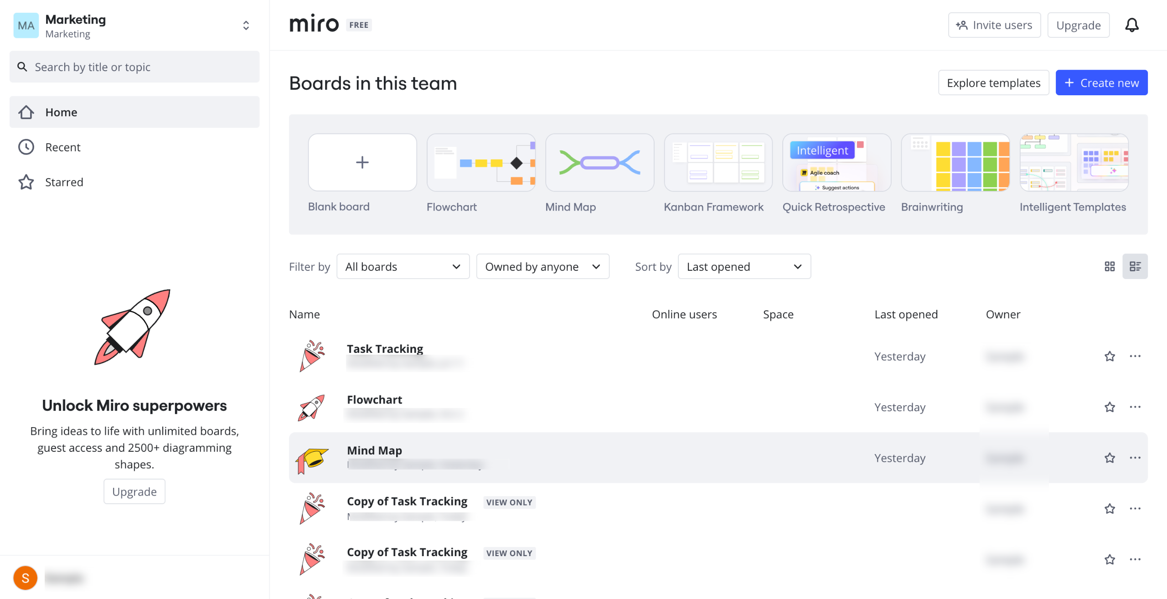Screen dimensions: 1167x599
Task: Open the Last opened sort dropdown
Action: (x=744, y=267)
